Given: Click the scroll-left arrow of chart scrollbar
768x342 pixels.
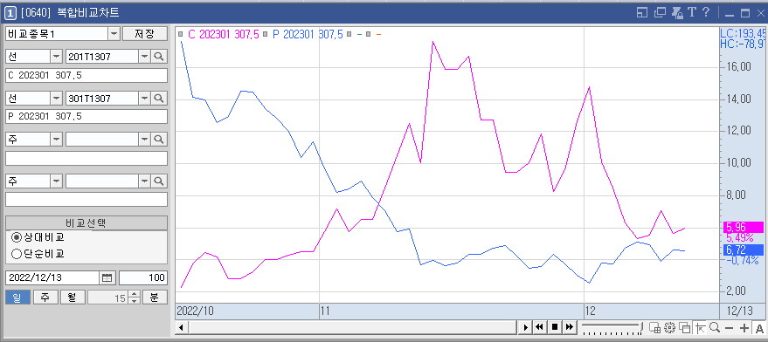Looking at the screenshot, I should point(181,327).
